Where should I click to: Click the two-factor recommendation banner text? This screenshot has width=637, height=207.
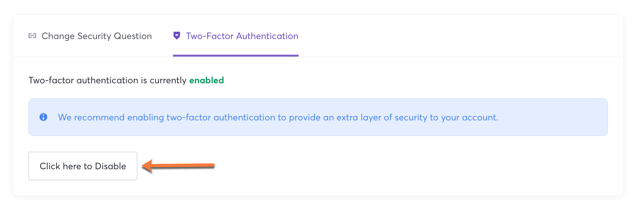[278, 117]
